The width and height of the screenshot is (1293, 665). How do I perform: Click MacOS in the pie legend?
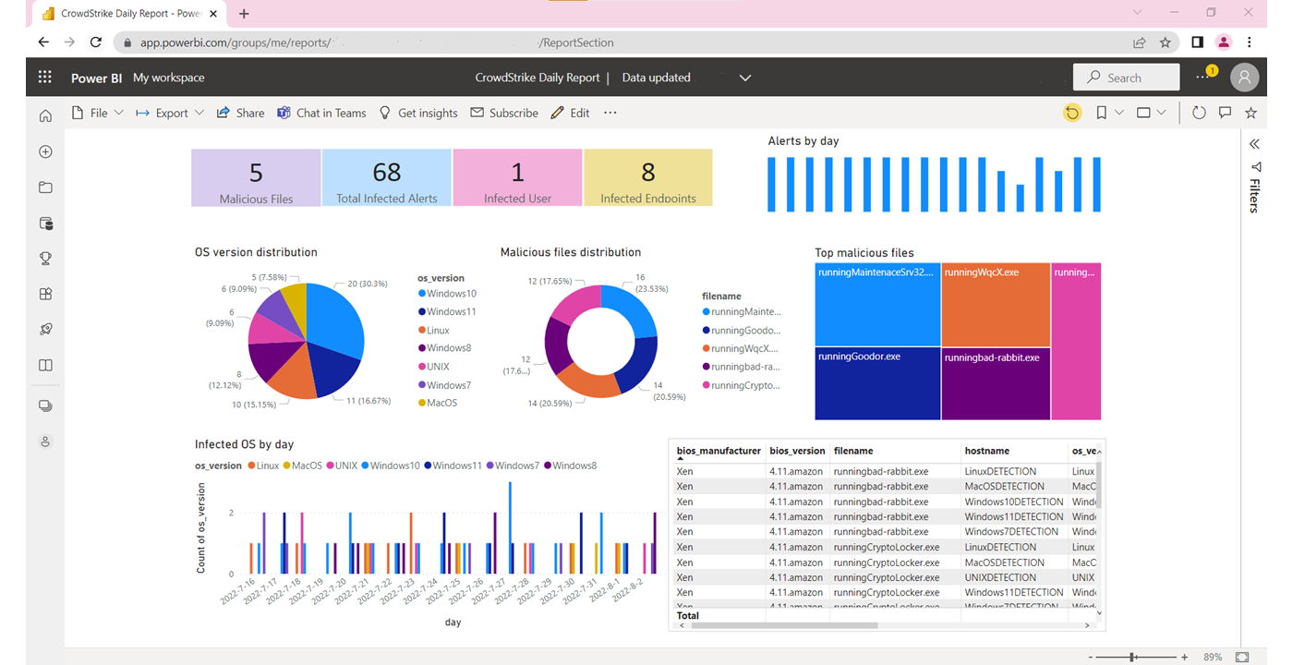[437, 403]
